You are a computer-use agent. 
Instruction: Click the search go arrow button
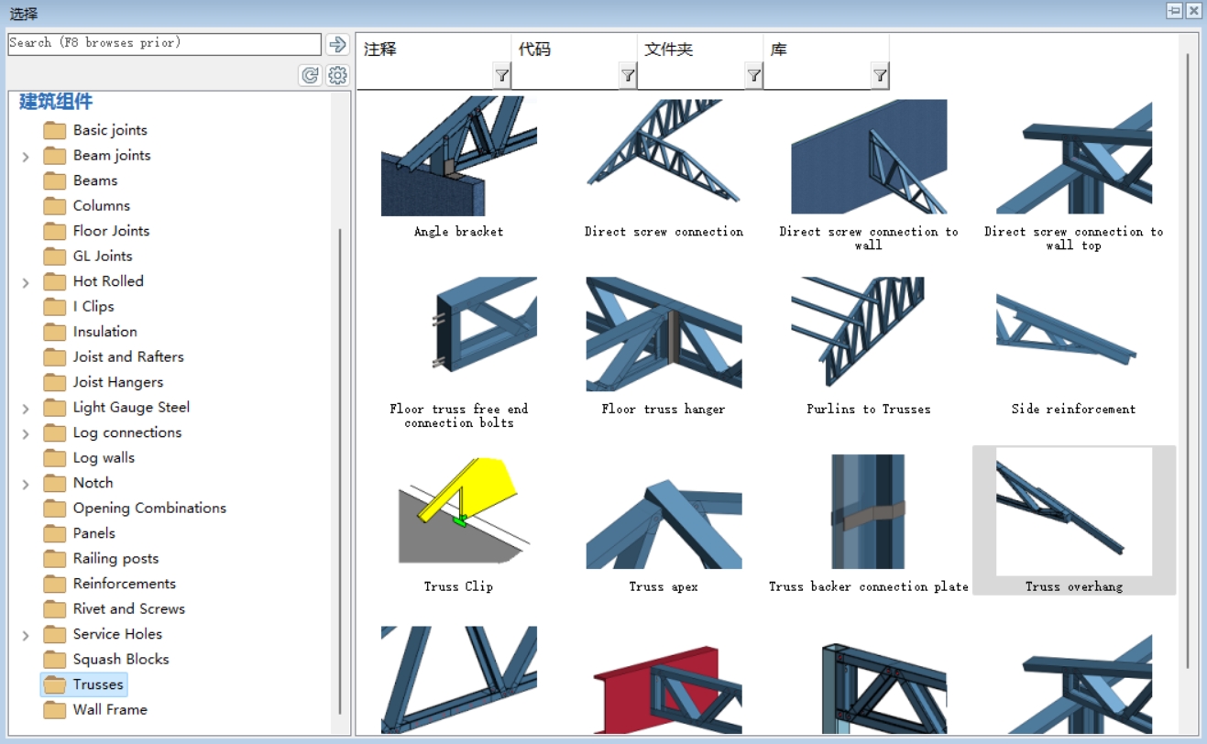click(337, 44)
